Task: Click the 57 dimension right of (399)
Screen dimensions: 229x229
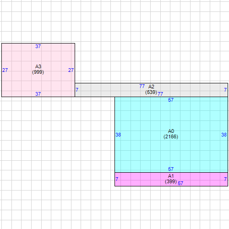Action: click(x=180, y=183)
